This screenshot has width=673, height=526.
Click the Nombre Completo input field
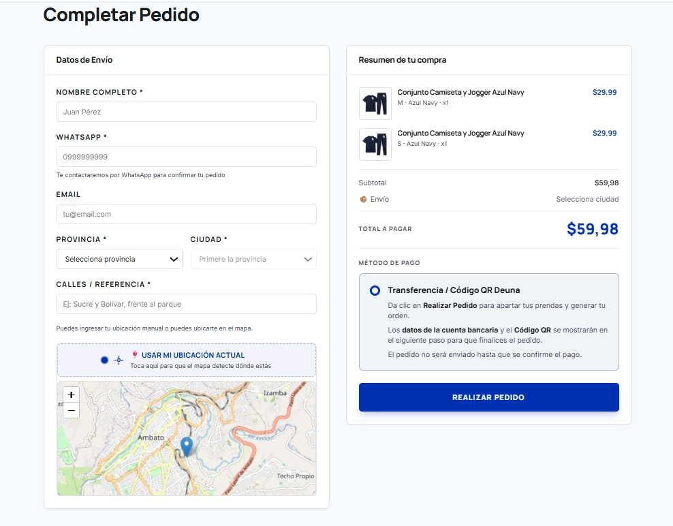click(186, 111)
